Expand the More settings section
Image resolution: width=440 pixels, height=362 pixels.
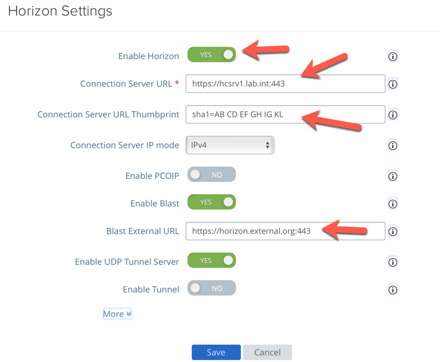point(117,314)
